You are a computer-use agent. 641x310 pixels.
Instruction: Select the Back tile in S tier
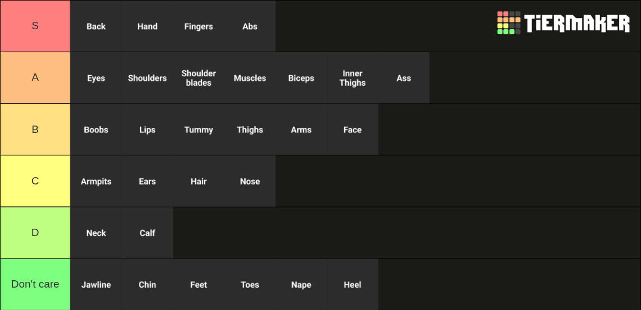96,26
